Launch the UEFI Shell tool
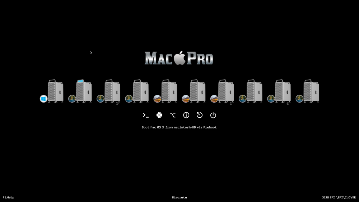 click(x=146, y=115)
